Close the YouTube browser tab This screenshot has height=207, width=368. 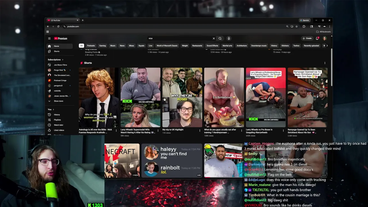point(77,20)
